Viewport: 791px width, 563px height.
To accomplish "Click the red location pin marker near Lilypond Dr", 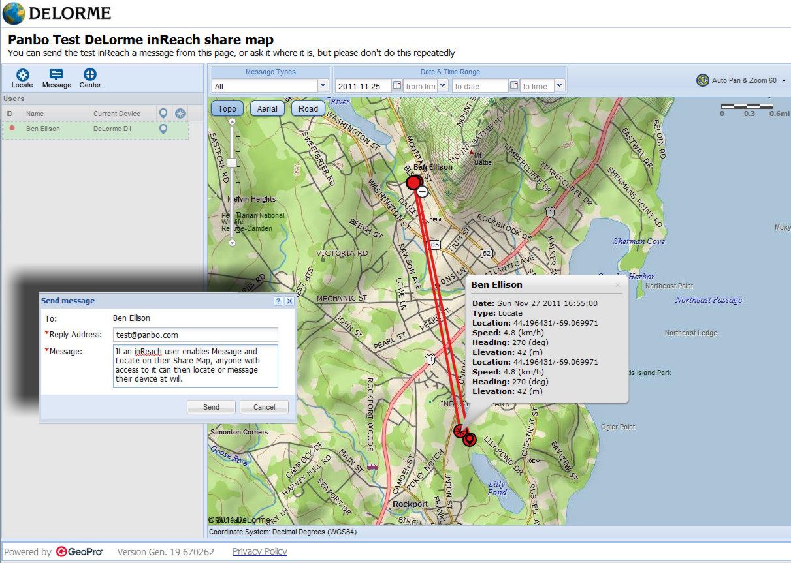I will [x=469, y=440].
